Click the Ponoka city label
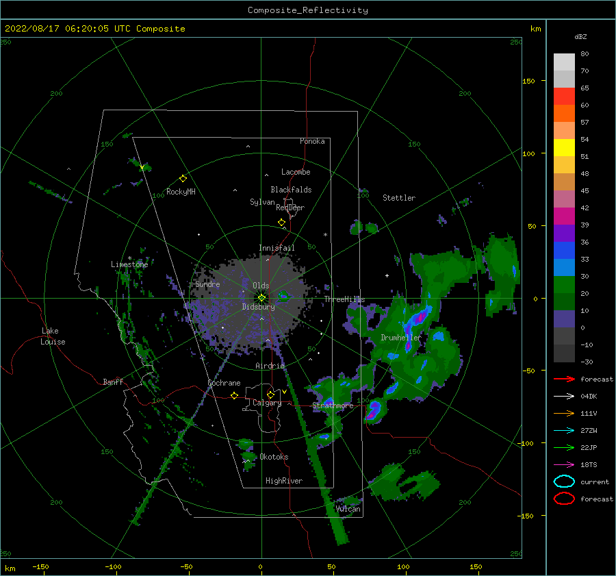Image resolution: width=616 pixels, height=576 pixels. click(x=312, y=141)
